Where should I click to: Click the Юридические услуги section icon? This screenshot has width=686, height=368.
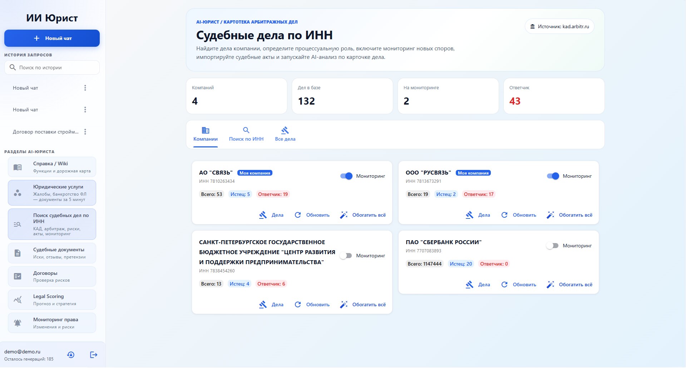pos(18,193)
